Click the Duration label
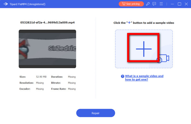 pos(57,77)
